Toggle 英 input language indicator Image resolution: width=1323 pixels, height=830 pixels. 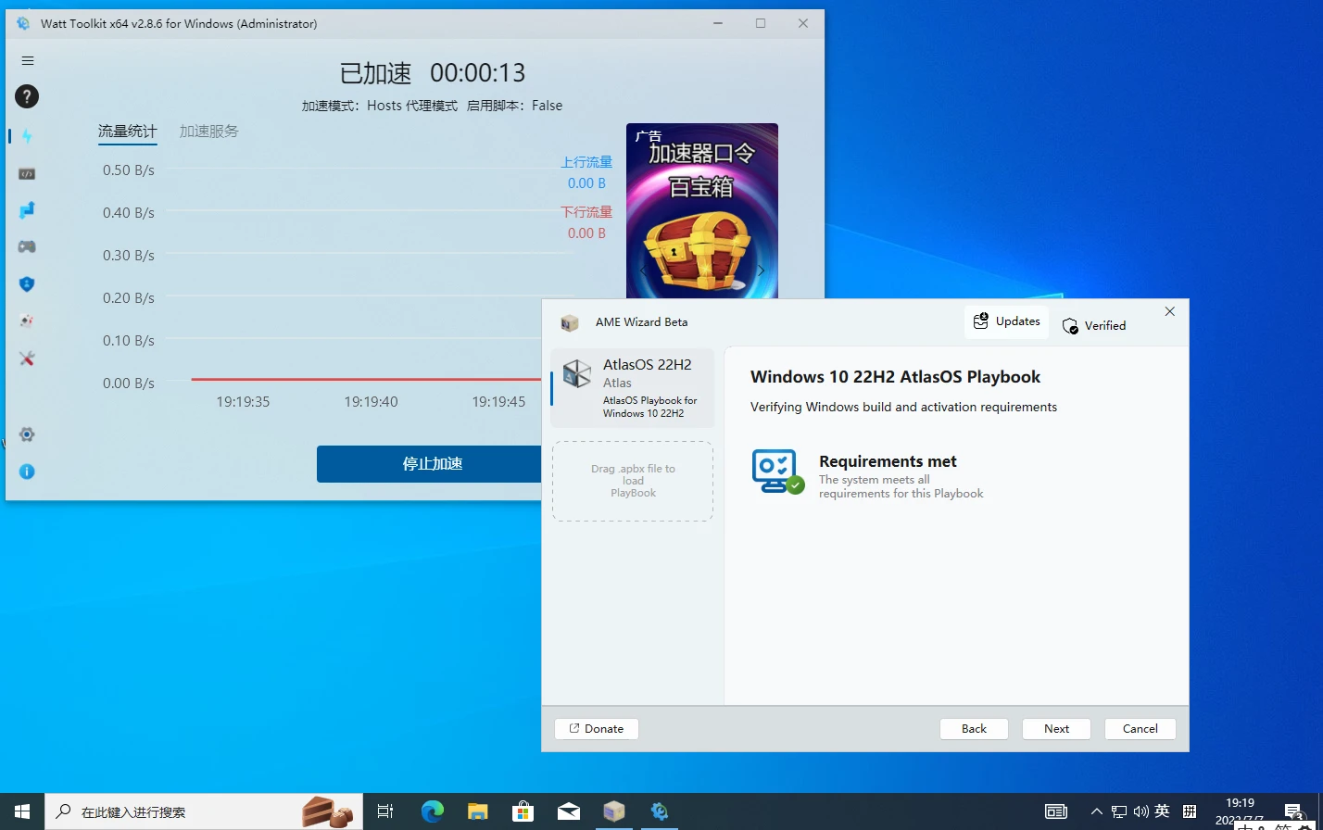point(1163,811)
